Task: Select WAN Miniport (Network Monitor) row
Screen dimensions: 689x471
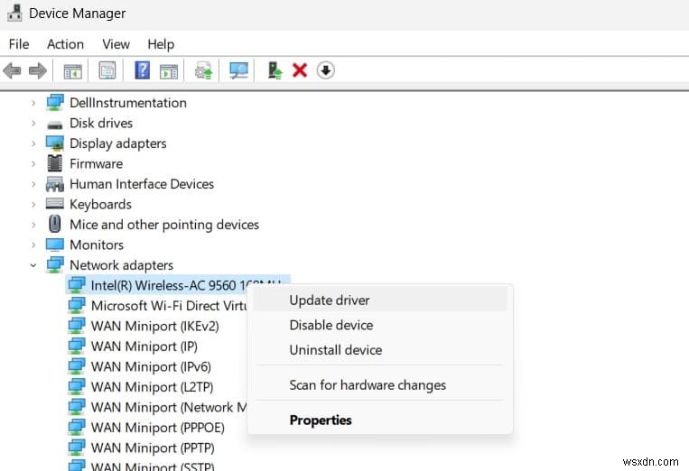Action: click(x=157, y=407)
